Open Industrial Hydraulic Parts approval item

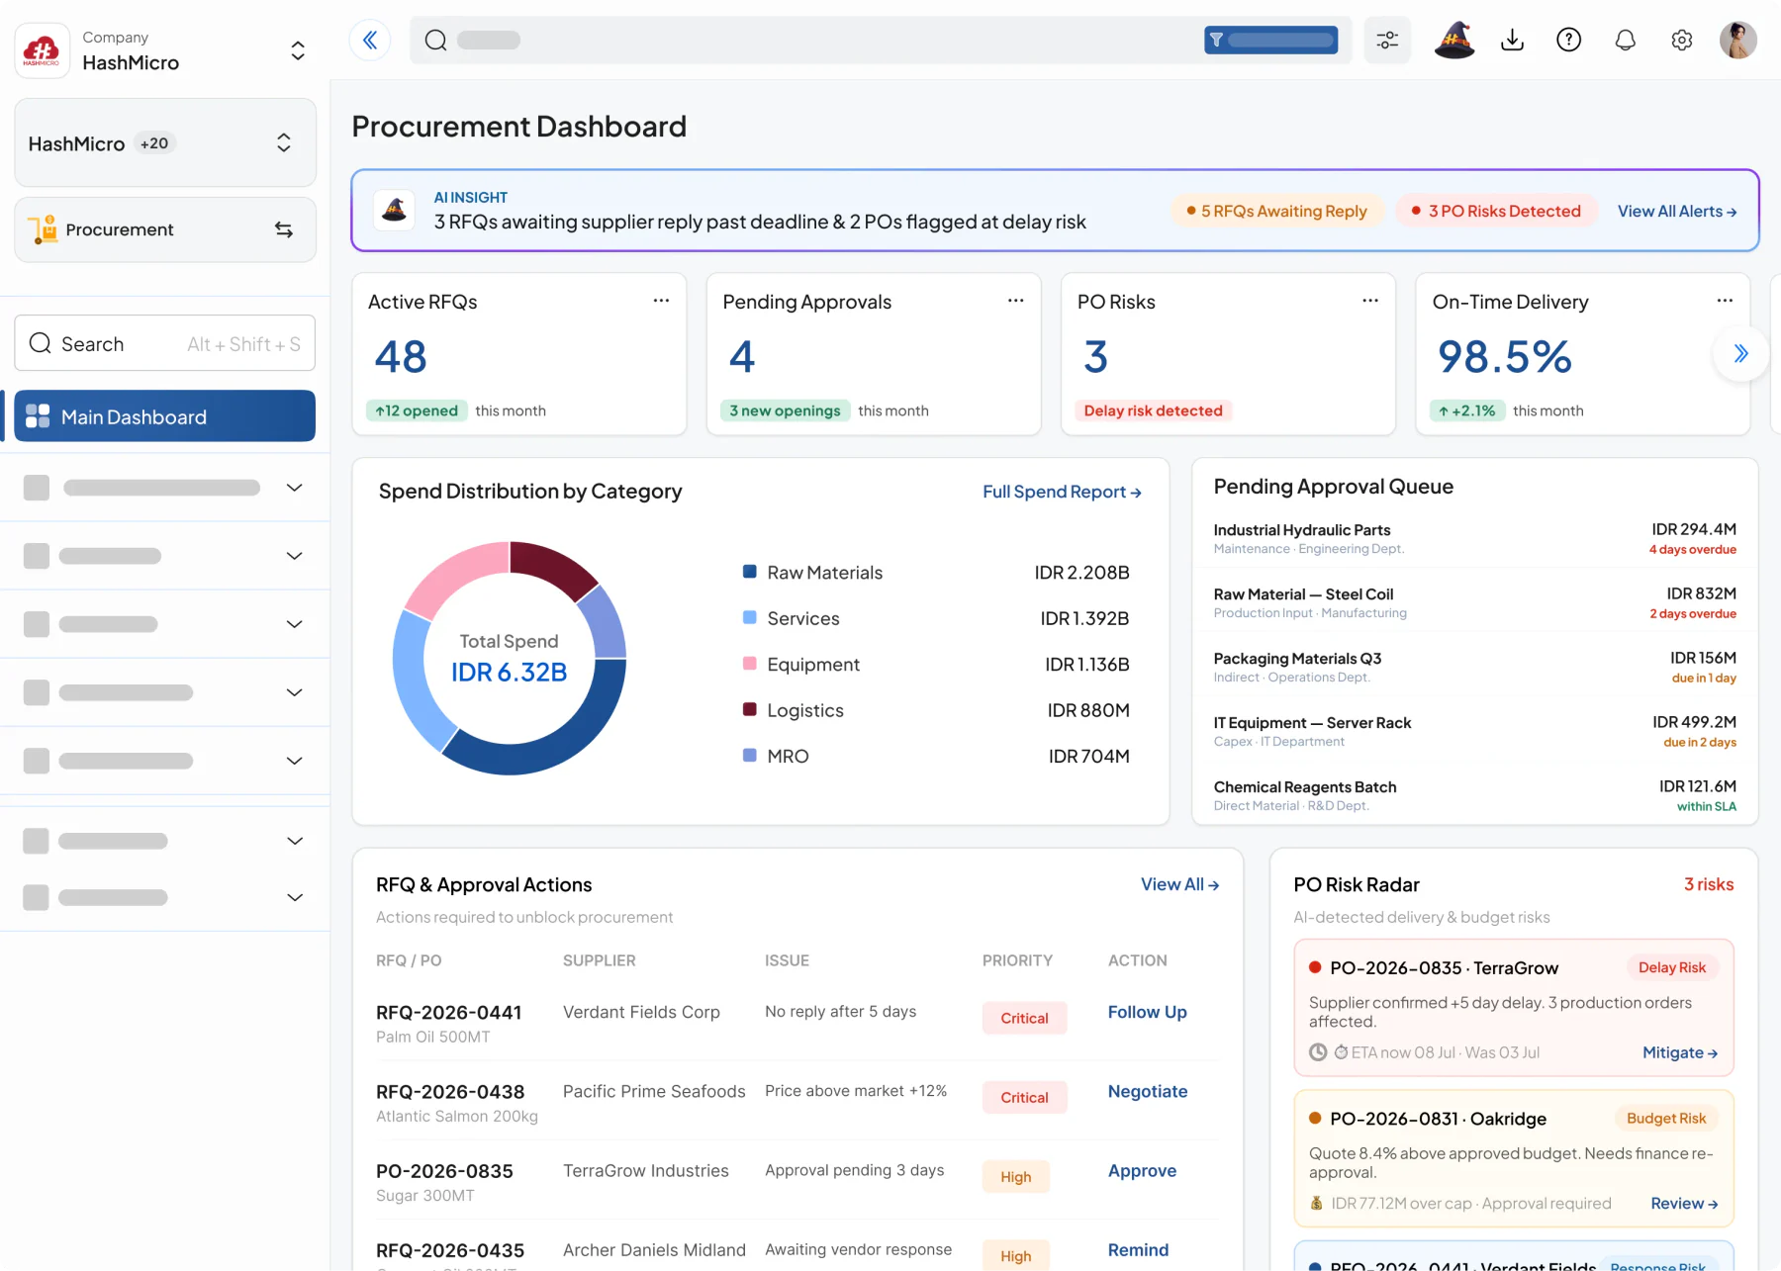coord(1474,539)
